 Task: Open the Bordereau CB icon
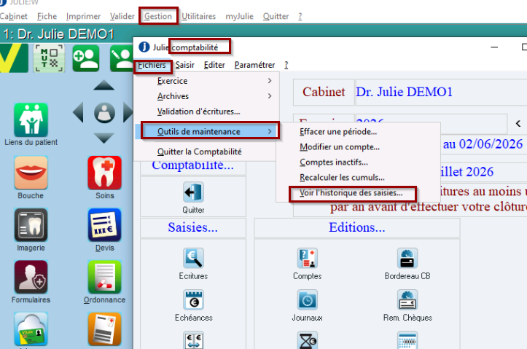tap(407, 258)
